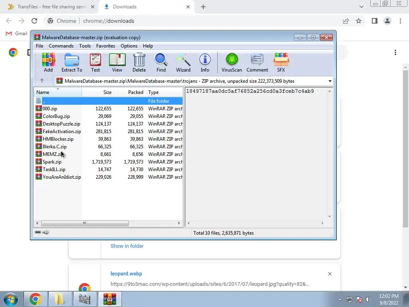Open the Help menu
This screenshot has width=409, height=307.
click(x=148, y=46)
